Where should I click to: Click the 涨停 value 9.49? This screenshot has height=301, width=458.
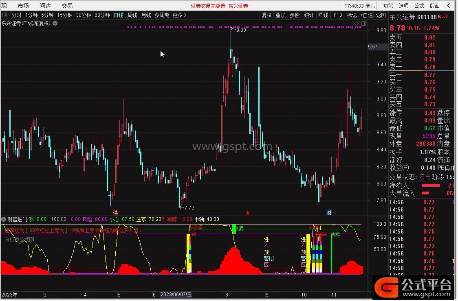pyautogui.click(x=429, y=113)
